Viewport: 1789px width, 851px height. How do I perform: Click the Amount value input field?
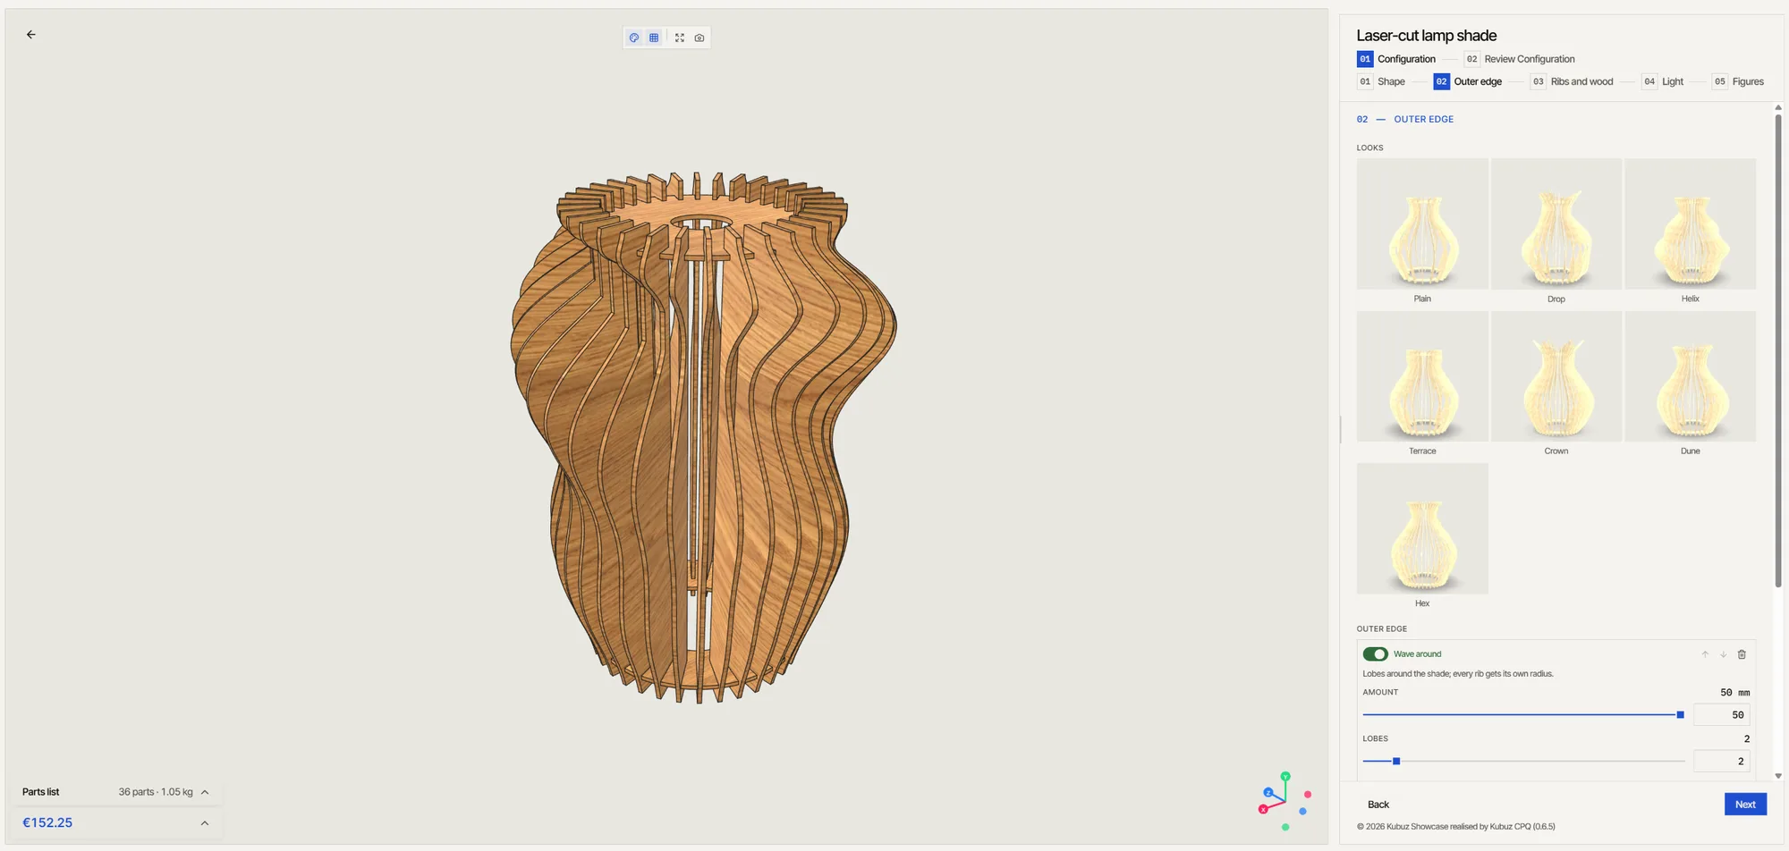coord(1722,715)
